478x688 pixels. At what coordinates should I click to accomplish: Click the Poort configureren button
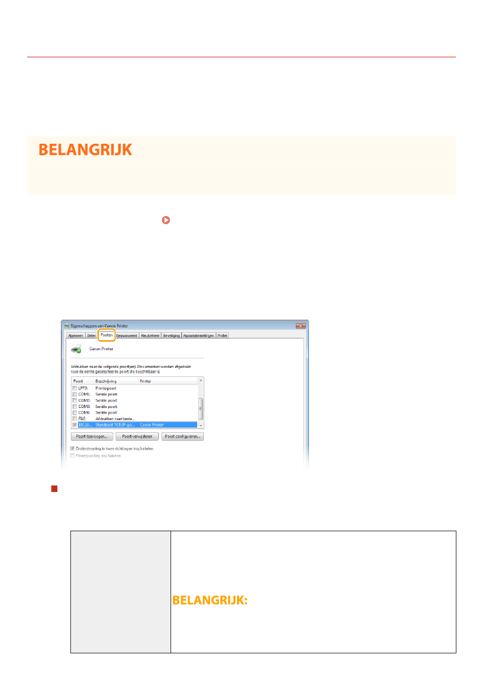183,437
